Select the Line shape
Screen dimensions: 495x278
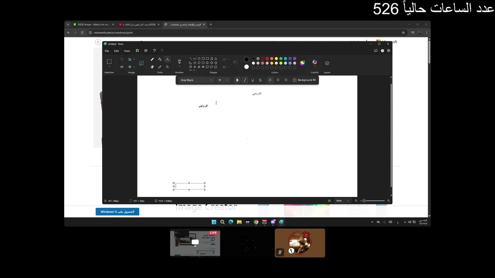click(190, 59)
